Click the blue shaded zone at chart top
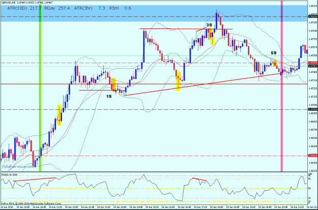Screen dimensions: 318x210 154,13
